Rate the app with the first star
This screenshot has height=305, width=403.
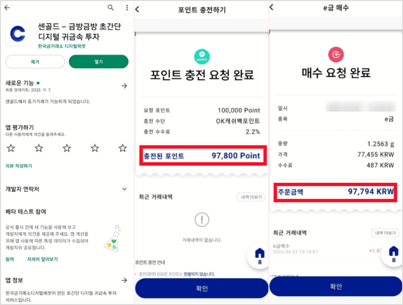11,148
